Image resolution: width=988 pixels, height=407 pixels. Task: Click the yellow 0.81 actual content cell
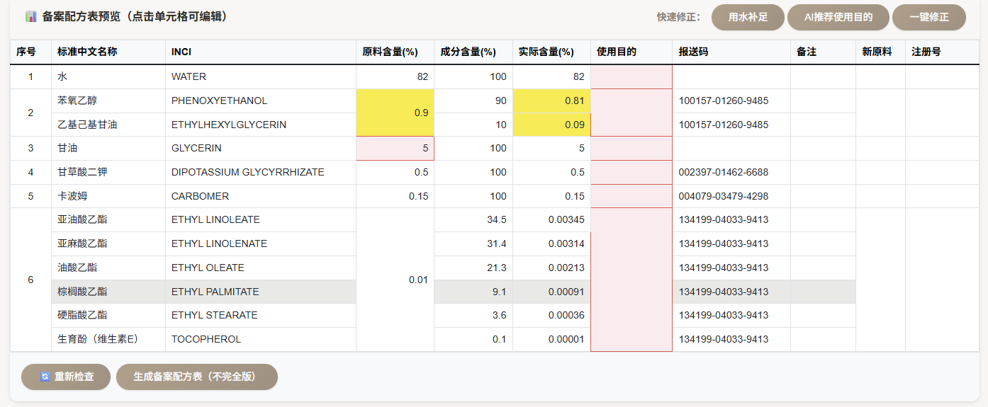point(551,101)
